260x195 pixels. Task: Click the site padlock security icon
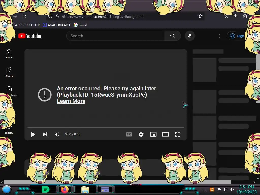pyautogui.click(x=57, y=17)
